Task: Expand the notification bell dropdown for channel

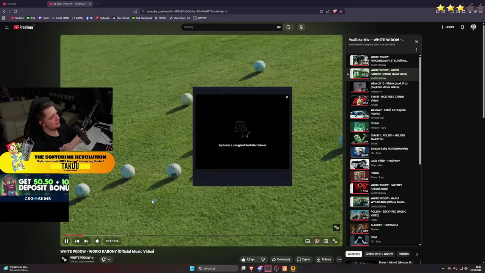Action: [x=106, y=259]
